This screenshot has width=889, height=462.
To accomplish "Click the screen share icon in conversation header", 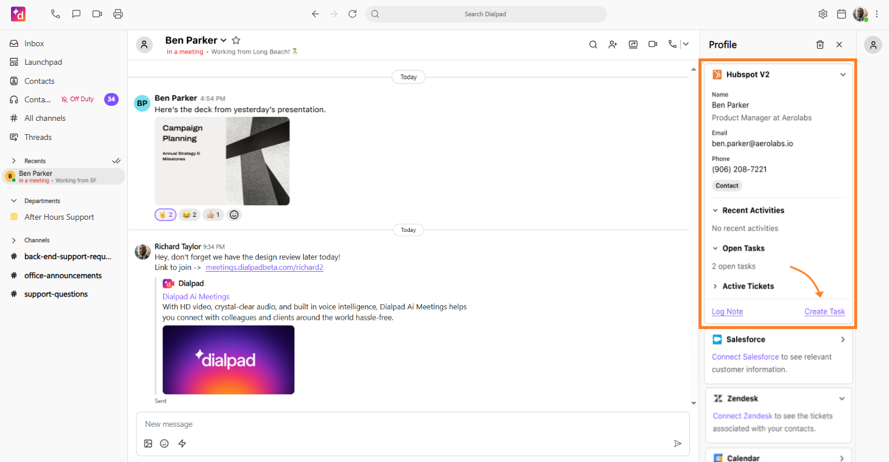I will pos(633,45).
